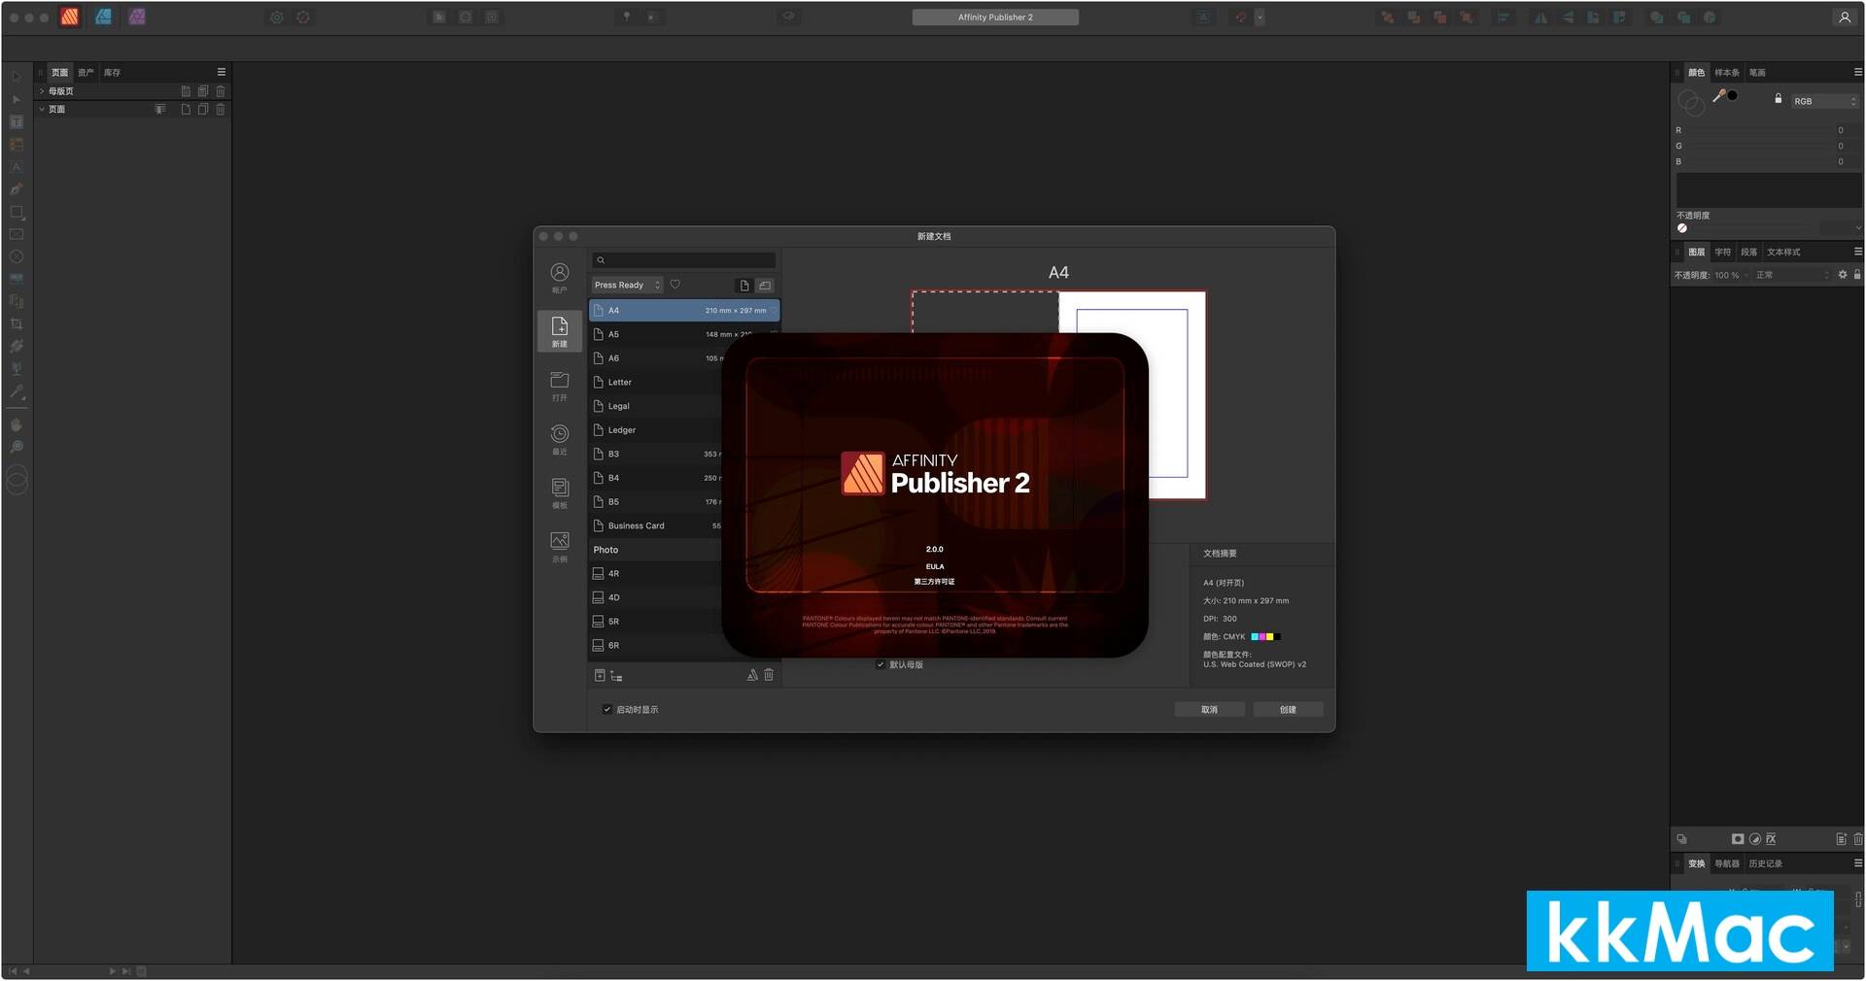Toggle the layer lock icon in Layers panel
The image size is (1866, 981).
[x=1857, y=275]
